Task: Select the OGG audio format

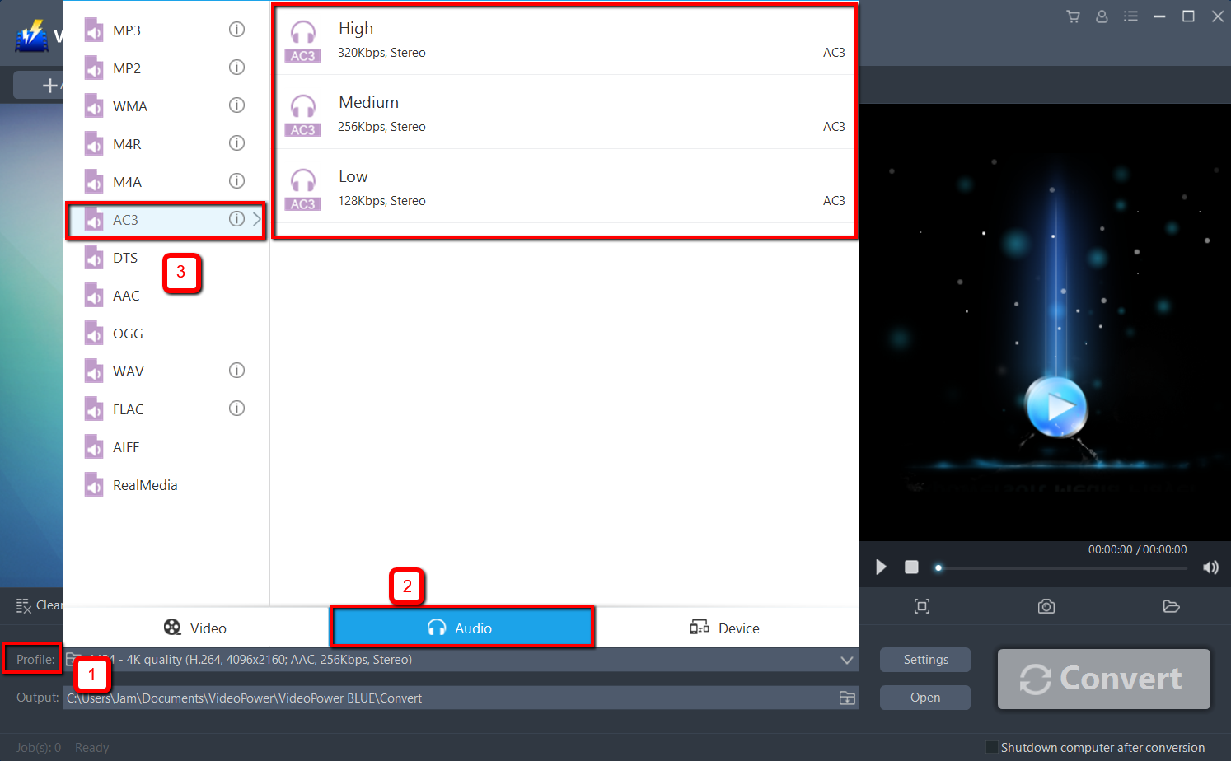Action: click(128, 333)
